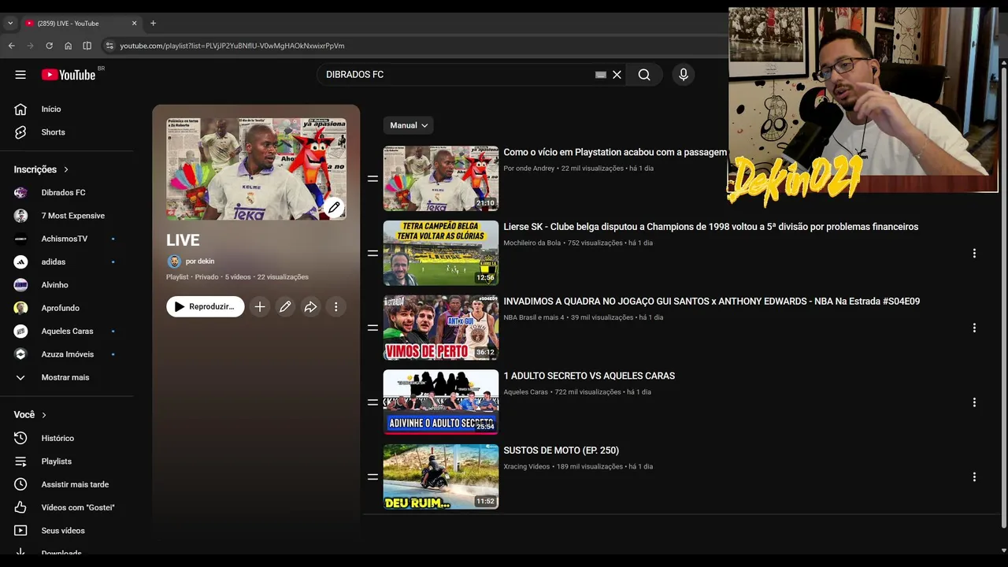
Task: Go back with browser back arrow
Action: point(11,46)
